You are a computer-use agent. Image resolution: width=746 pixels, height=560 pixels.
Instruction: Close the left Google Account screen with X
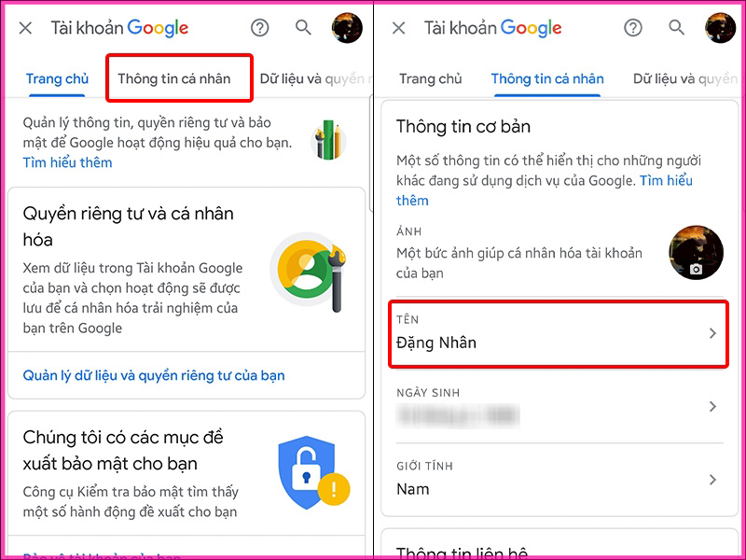[x=25, y=28]
